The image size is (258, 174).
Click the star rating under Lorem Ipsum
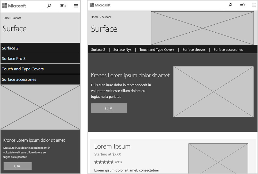tap(104, 162)
